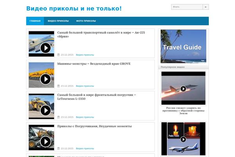Play the Ан-225 Мрия airplane video thumbnail
The width and height of the screenshot is (235, 157).
(x=42, y=44)
